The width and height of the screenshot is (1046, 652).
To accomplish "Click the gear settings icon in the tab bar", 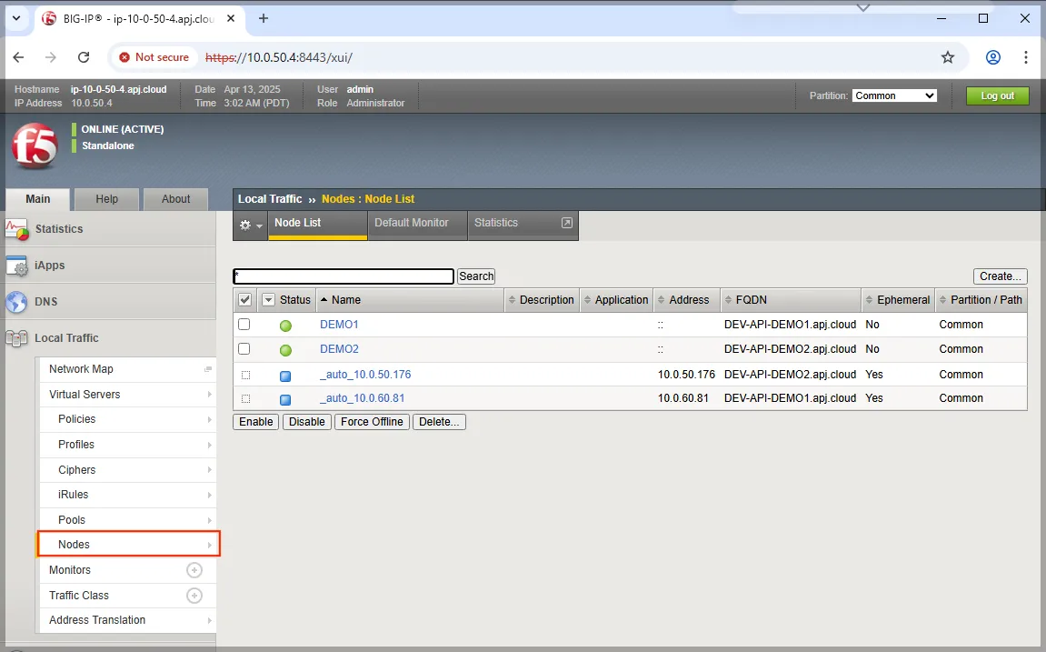I will point(250,225).
